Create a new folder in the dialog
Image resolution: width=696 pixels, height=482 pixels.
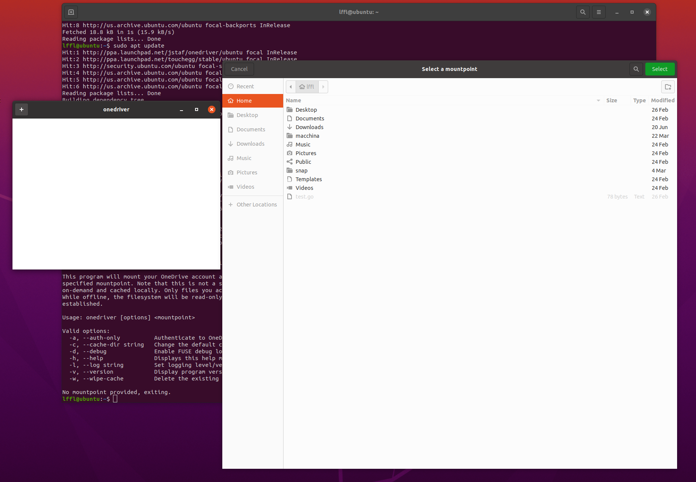(x=668, y=86)
